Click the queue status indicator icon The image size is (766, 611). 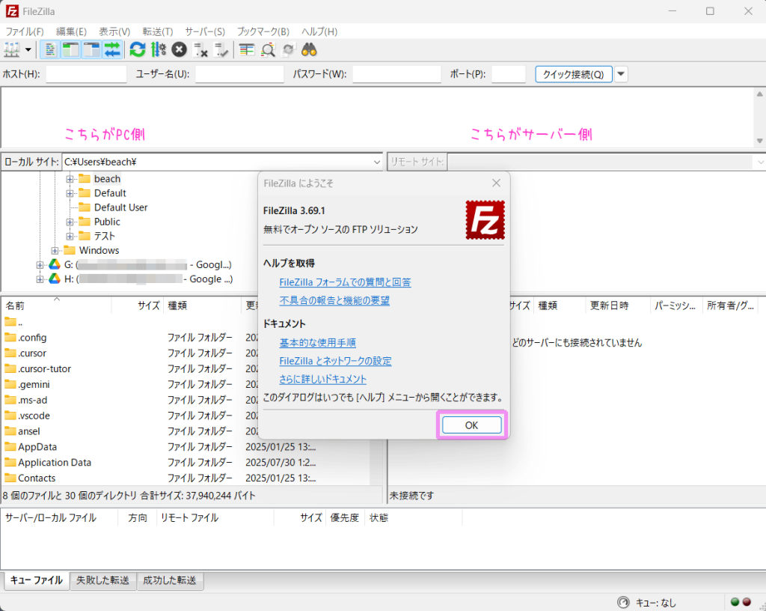pos(623,602)
